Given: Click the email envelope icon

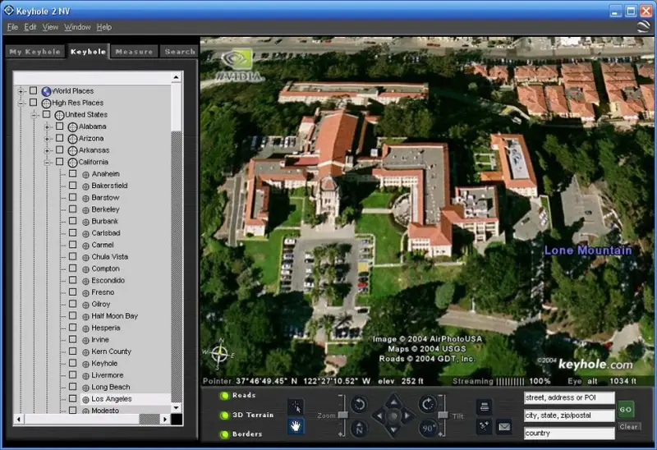Looking at the screenshot, I should point(504,426).
